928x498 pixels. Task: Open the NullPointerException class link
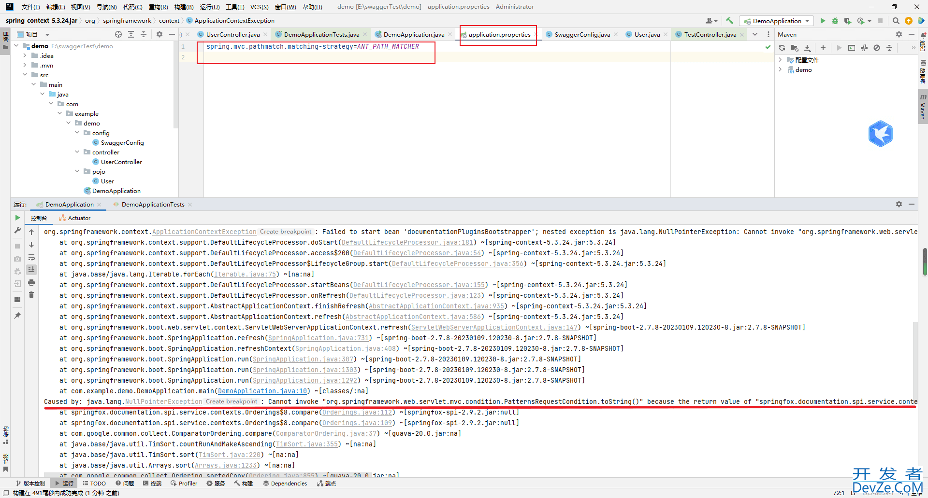coord(164,401)
